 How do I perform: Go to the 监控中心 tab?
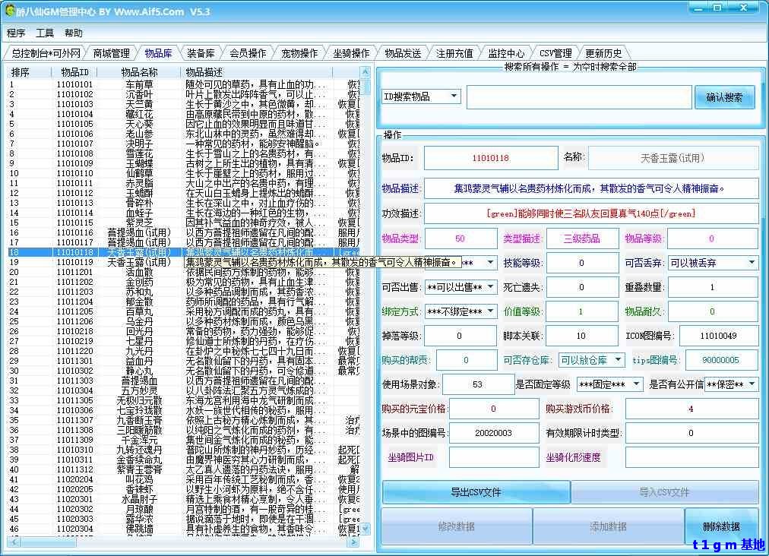(505, 53)
